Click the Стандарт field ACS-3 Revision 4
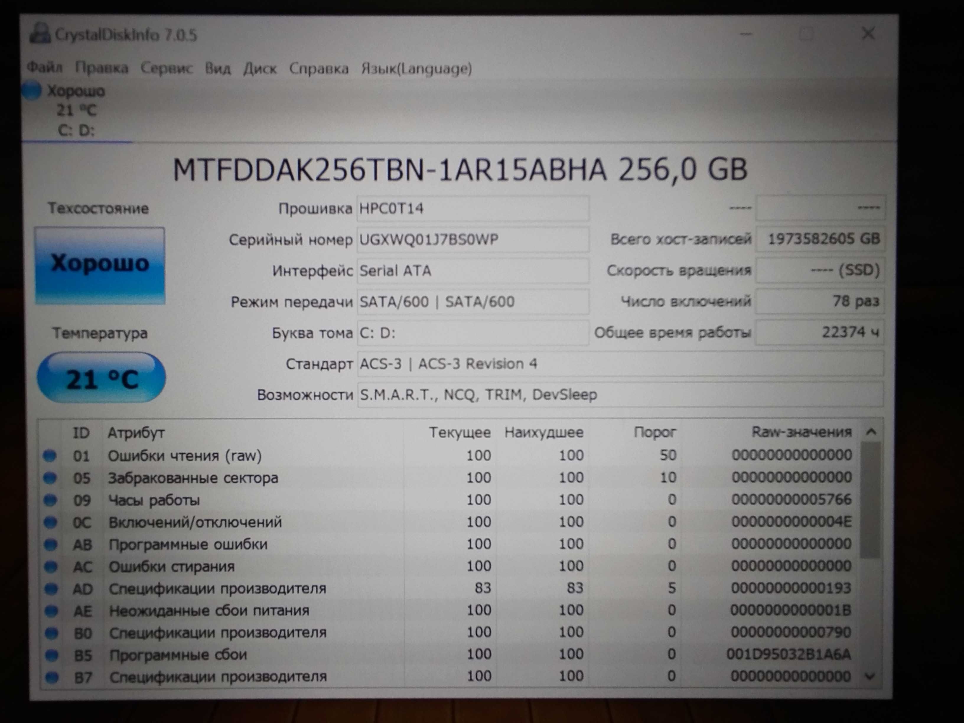964x723 pixels. coord(620,364)
